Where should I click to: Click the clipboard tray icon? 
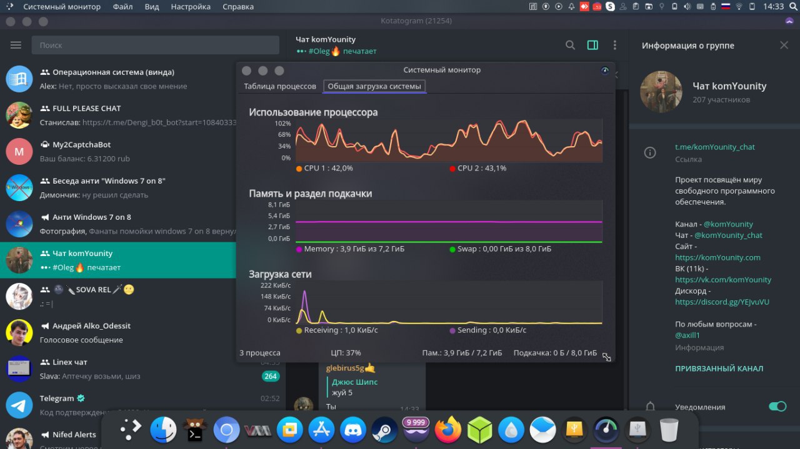[x=636, y=6]
